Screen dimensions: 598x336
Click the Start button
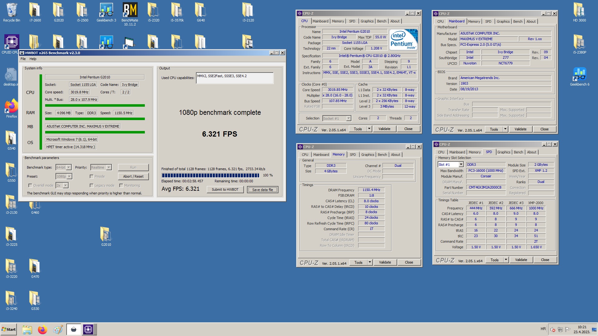[8, 329]
